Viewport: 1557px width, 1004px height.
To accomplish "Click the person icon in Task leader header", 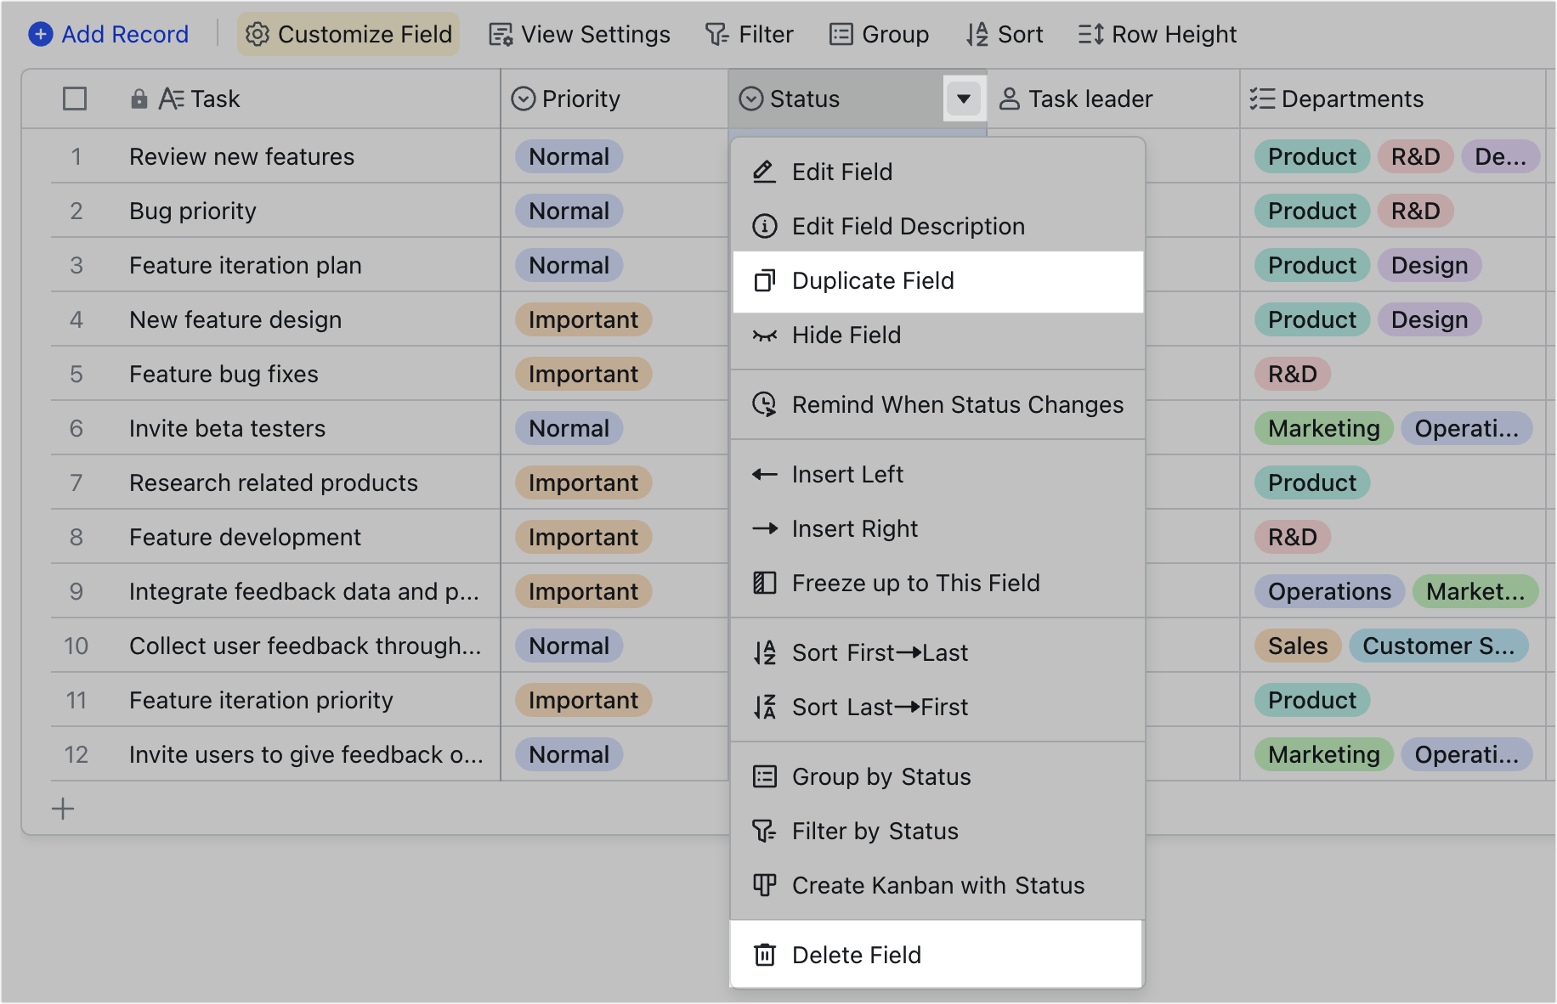I will pos(1009,99).
